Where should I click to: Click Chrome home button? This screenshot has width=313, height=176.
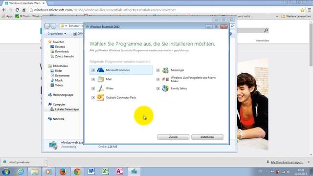[24, 10]
